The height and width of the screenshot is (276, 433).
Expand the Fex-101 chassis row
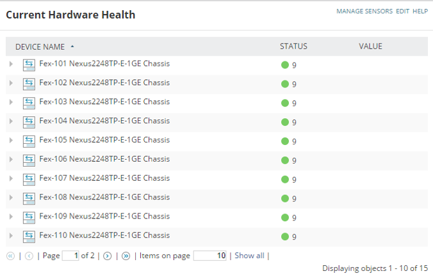(x=11, y=64)
